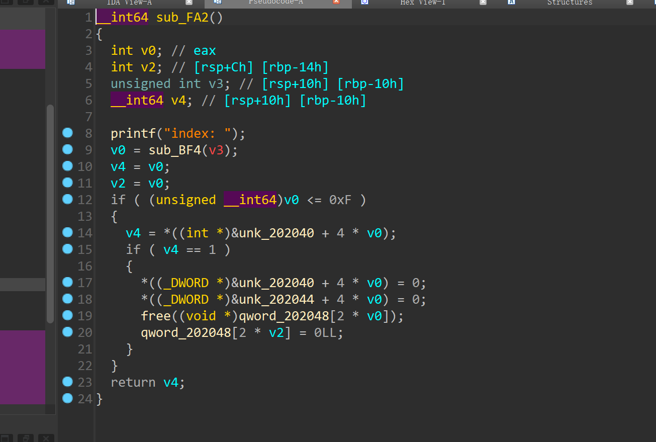
Task: Click the blue dot beside line 24
Action: (67, 398)
